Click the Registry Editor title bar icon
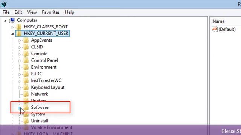241x135 pixels. pyautogui.click(x=4, y=4)
